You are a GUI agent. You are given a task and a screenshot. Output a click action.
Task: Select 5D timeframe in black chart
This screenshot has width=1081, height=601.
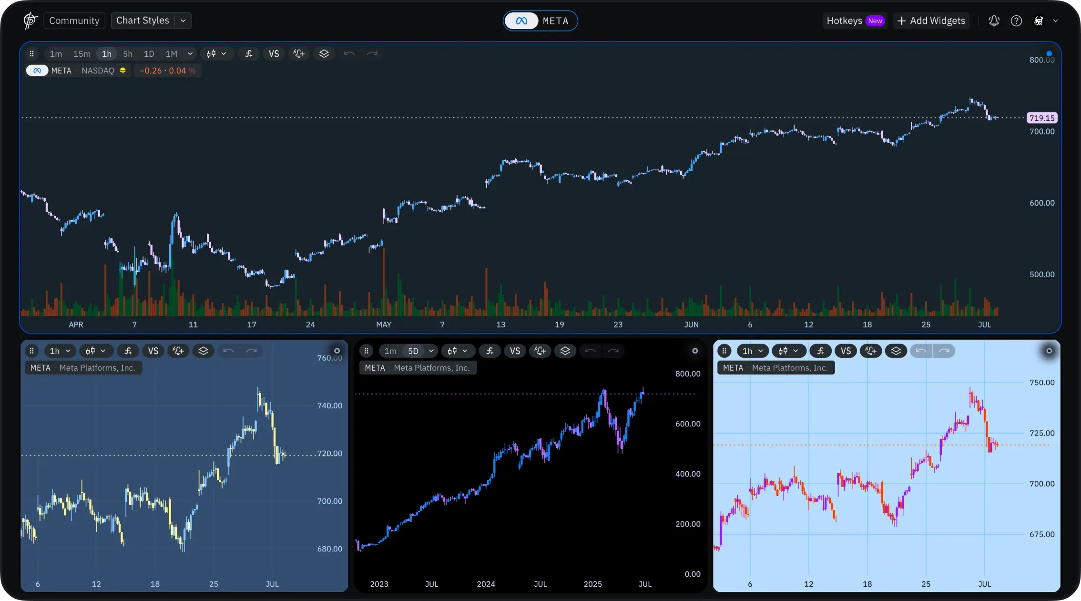[413, 351]
